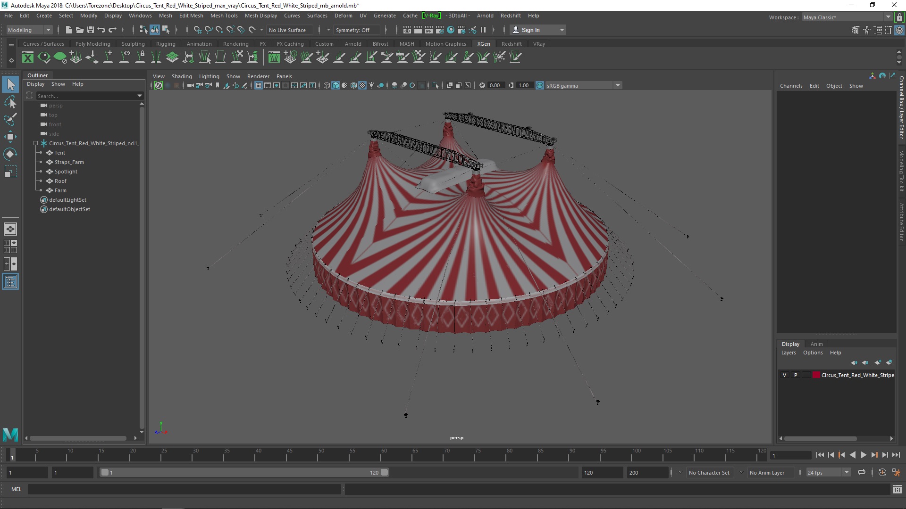
Task: Click the MEL command input field
Action: tap(184, 489)
